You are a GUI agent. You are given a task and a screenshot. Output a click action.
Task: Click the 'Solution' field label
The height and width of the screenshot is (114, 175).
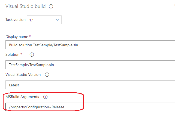click(12, 55)
